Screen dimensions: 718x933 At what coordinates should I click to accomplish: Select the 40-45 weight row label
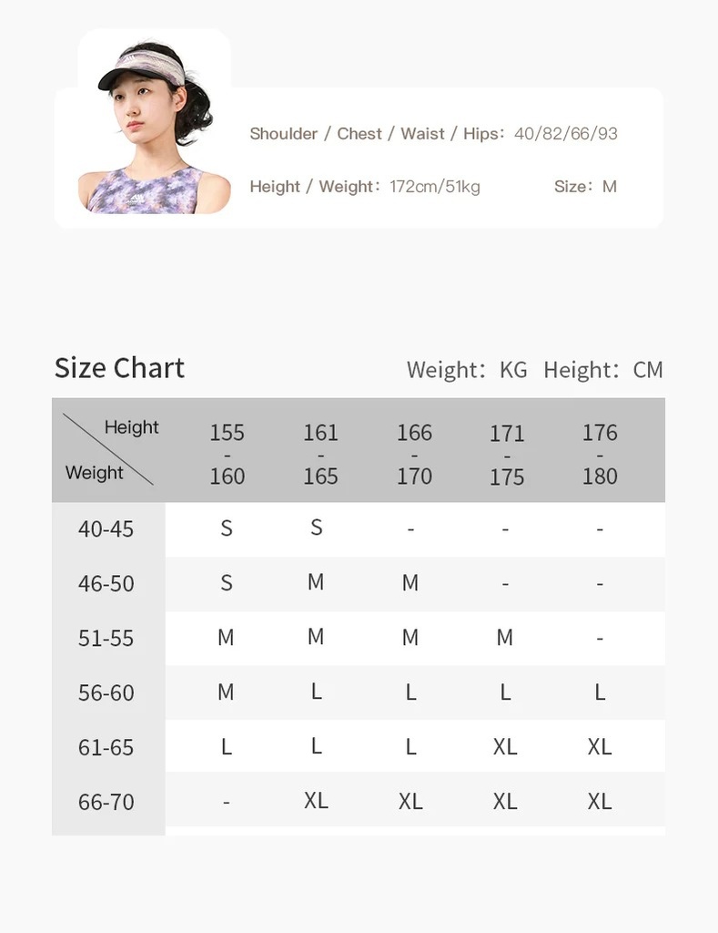(106, 529)
